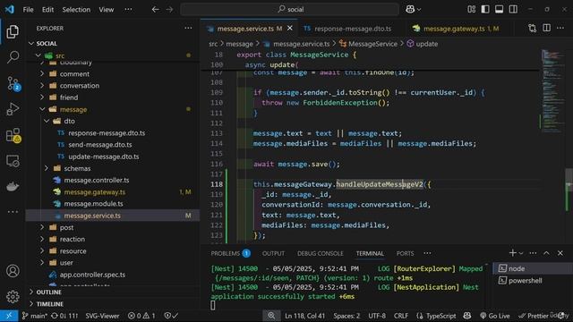Go forward in navigation history
Image resolution: width=573 pixels, height=322 pixels.
click(169, 9)
